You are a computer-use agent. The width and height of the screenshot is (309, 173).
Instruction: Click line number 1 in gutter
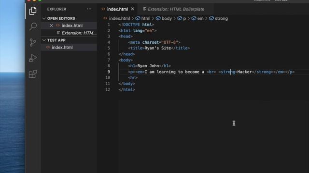pos(109,25)
